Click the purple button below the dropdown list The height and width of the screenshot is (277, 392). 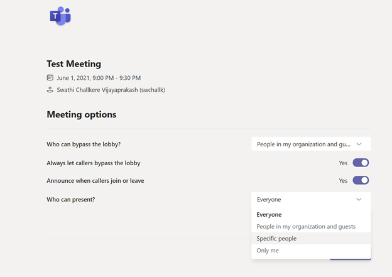pos(351,258)
